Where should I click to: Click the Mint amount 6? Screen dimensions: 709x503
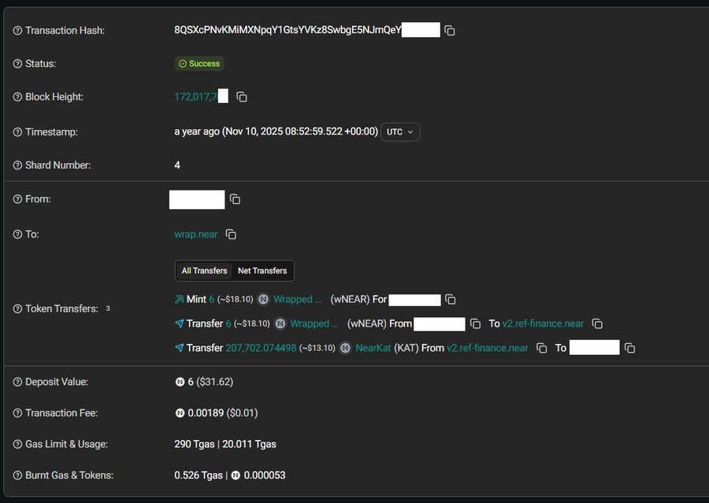point(212,299)
